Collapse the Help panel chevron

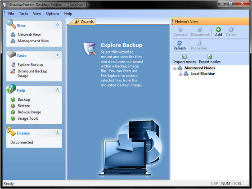pyautogui.click(x=58, y=90)
